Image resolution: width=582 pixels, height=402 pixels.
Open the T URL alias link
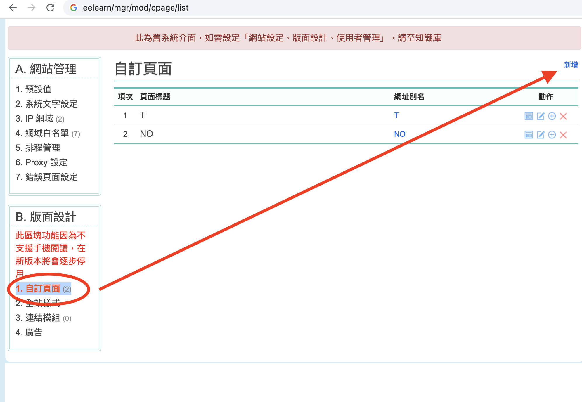pyautogui.click(x=396, y=115)
